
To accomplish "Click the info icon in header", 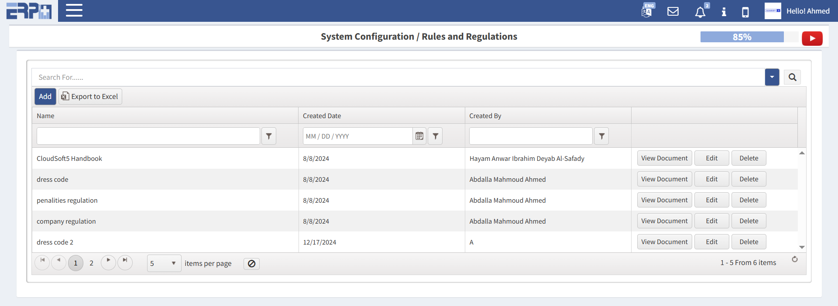I will point(724,12).
